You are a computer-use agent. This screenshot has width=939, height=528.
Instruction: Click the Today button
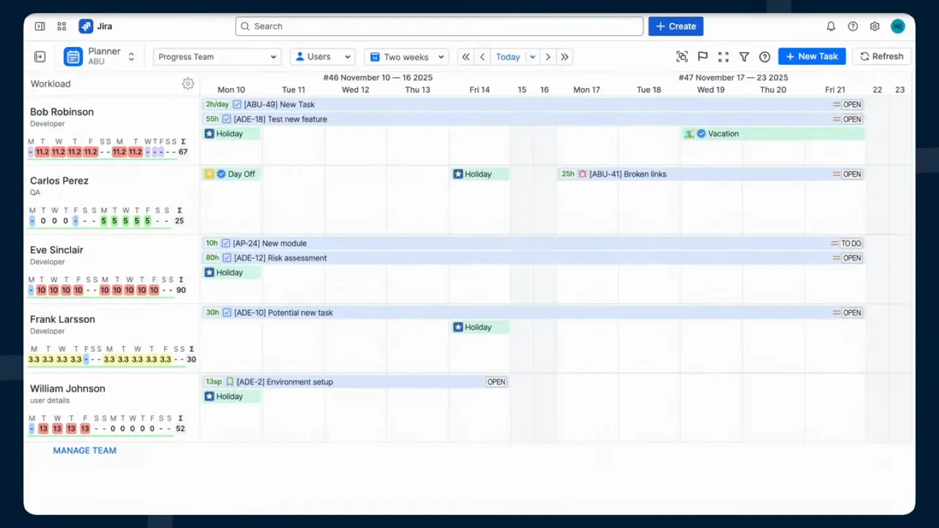click(508, 57)
